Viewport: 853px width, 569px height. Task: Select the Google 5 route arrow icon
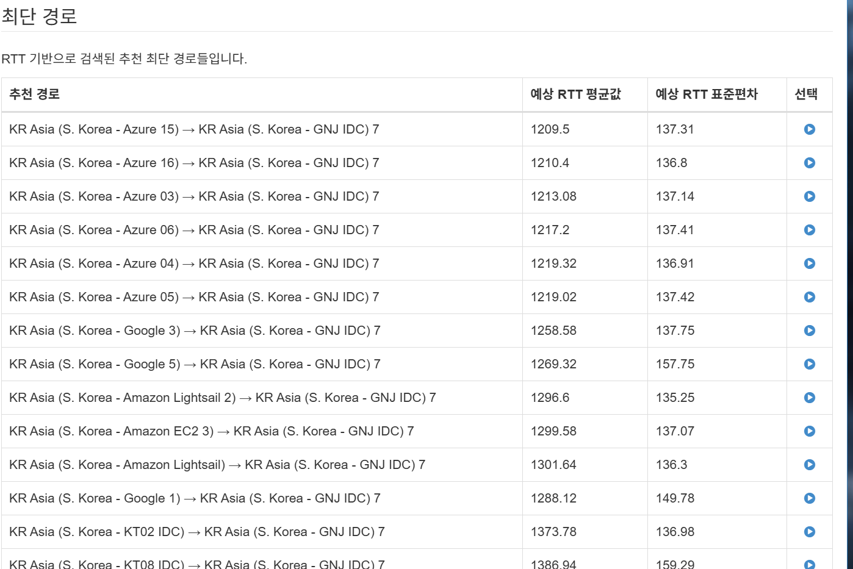click(x=809, y=364)
